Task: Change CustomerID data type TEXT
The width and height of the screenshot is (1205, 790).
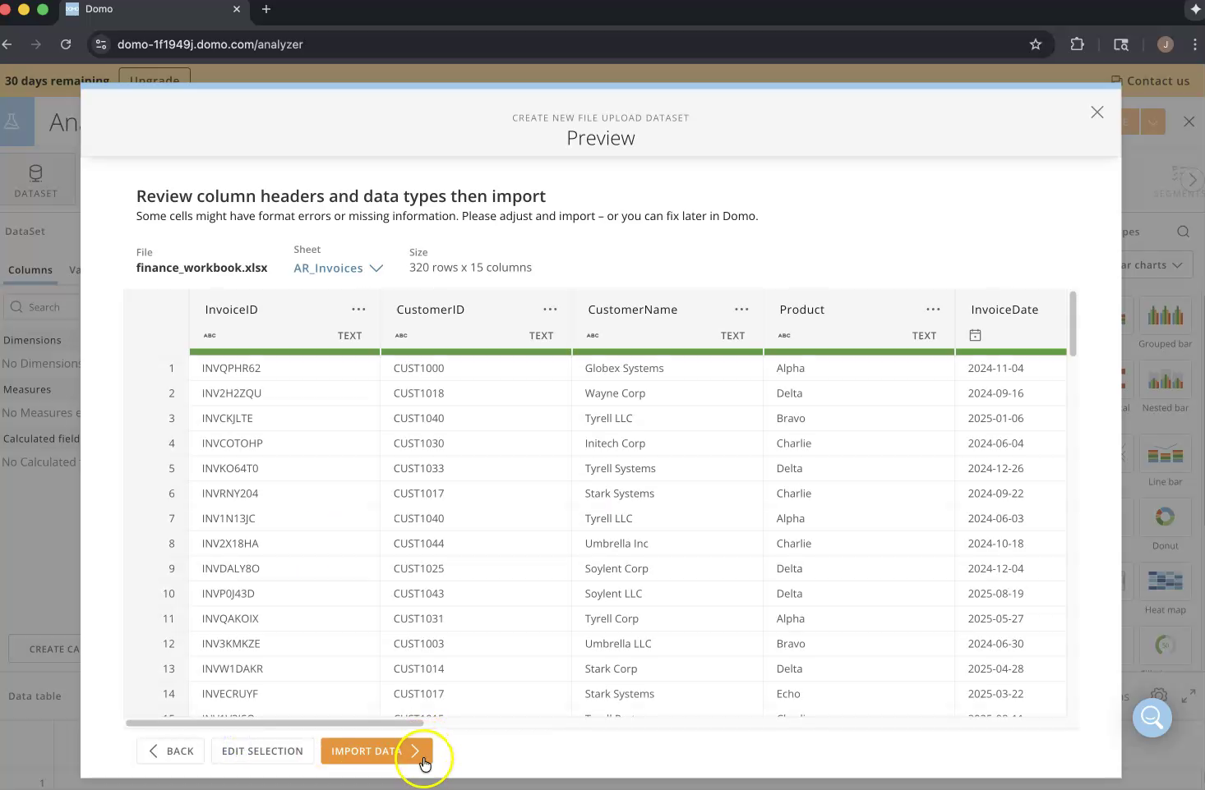Action: pos(541,335)
